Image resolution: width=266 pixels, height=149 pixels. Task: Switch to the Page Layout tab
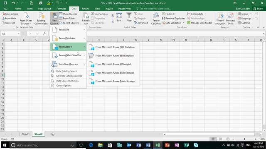44,9
